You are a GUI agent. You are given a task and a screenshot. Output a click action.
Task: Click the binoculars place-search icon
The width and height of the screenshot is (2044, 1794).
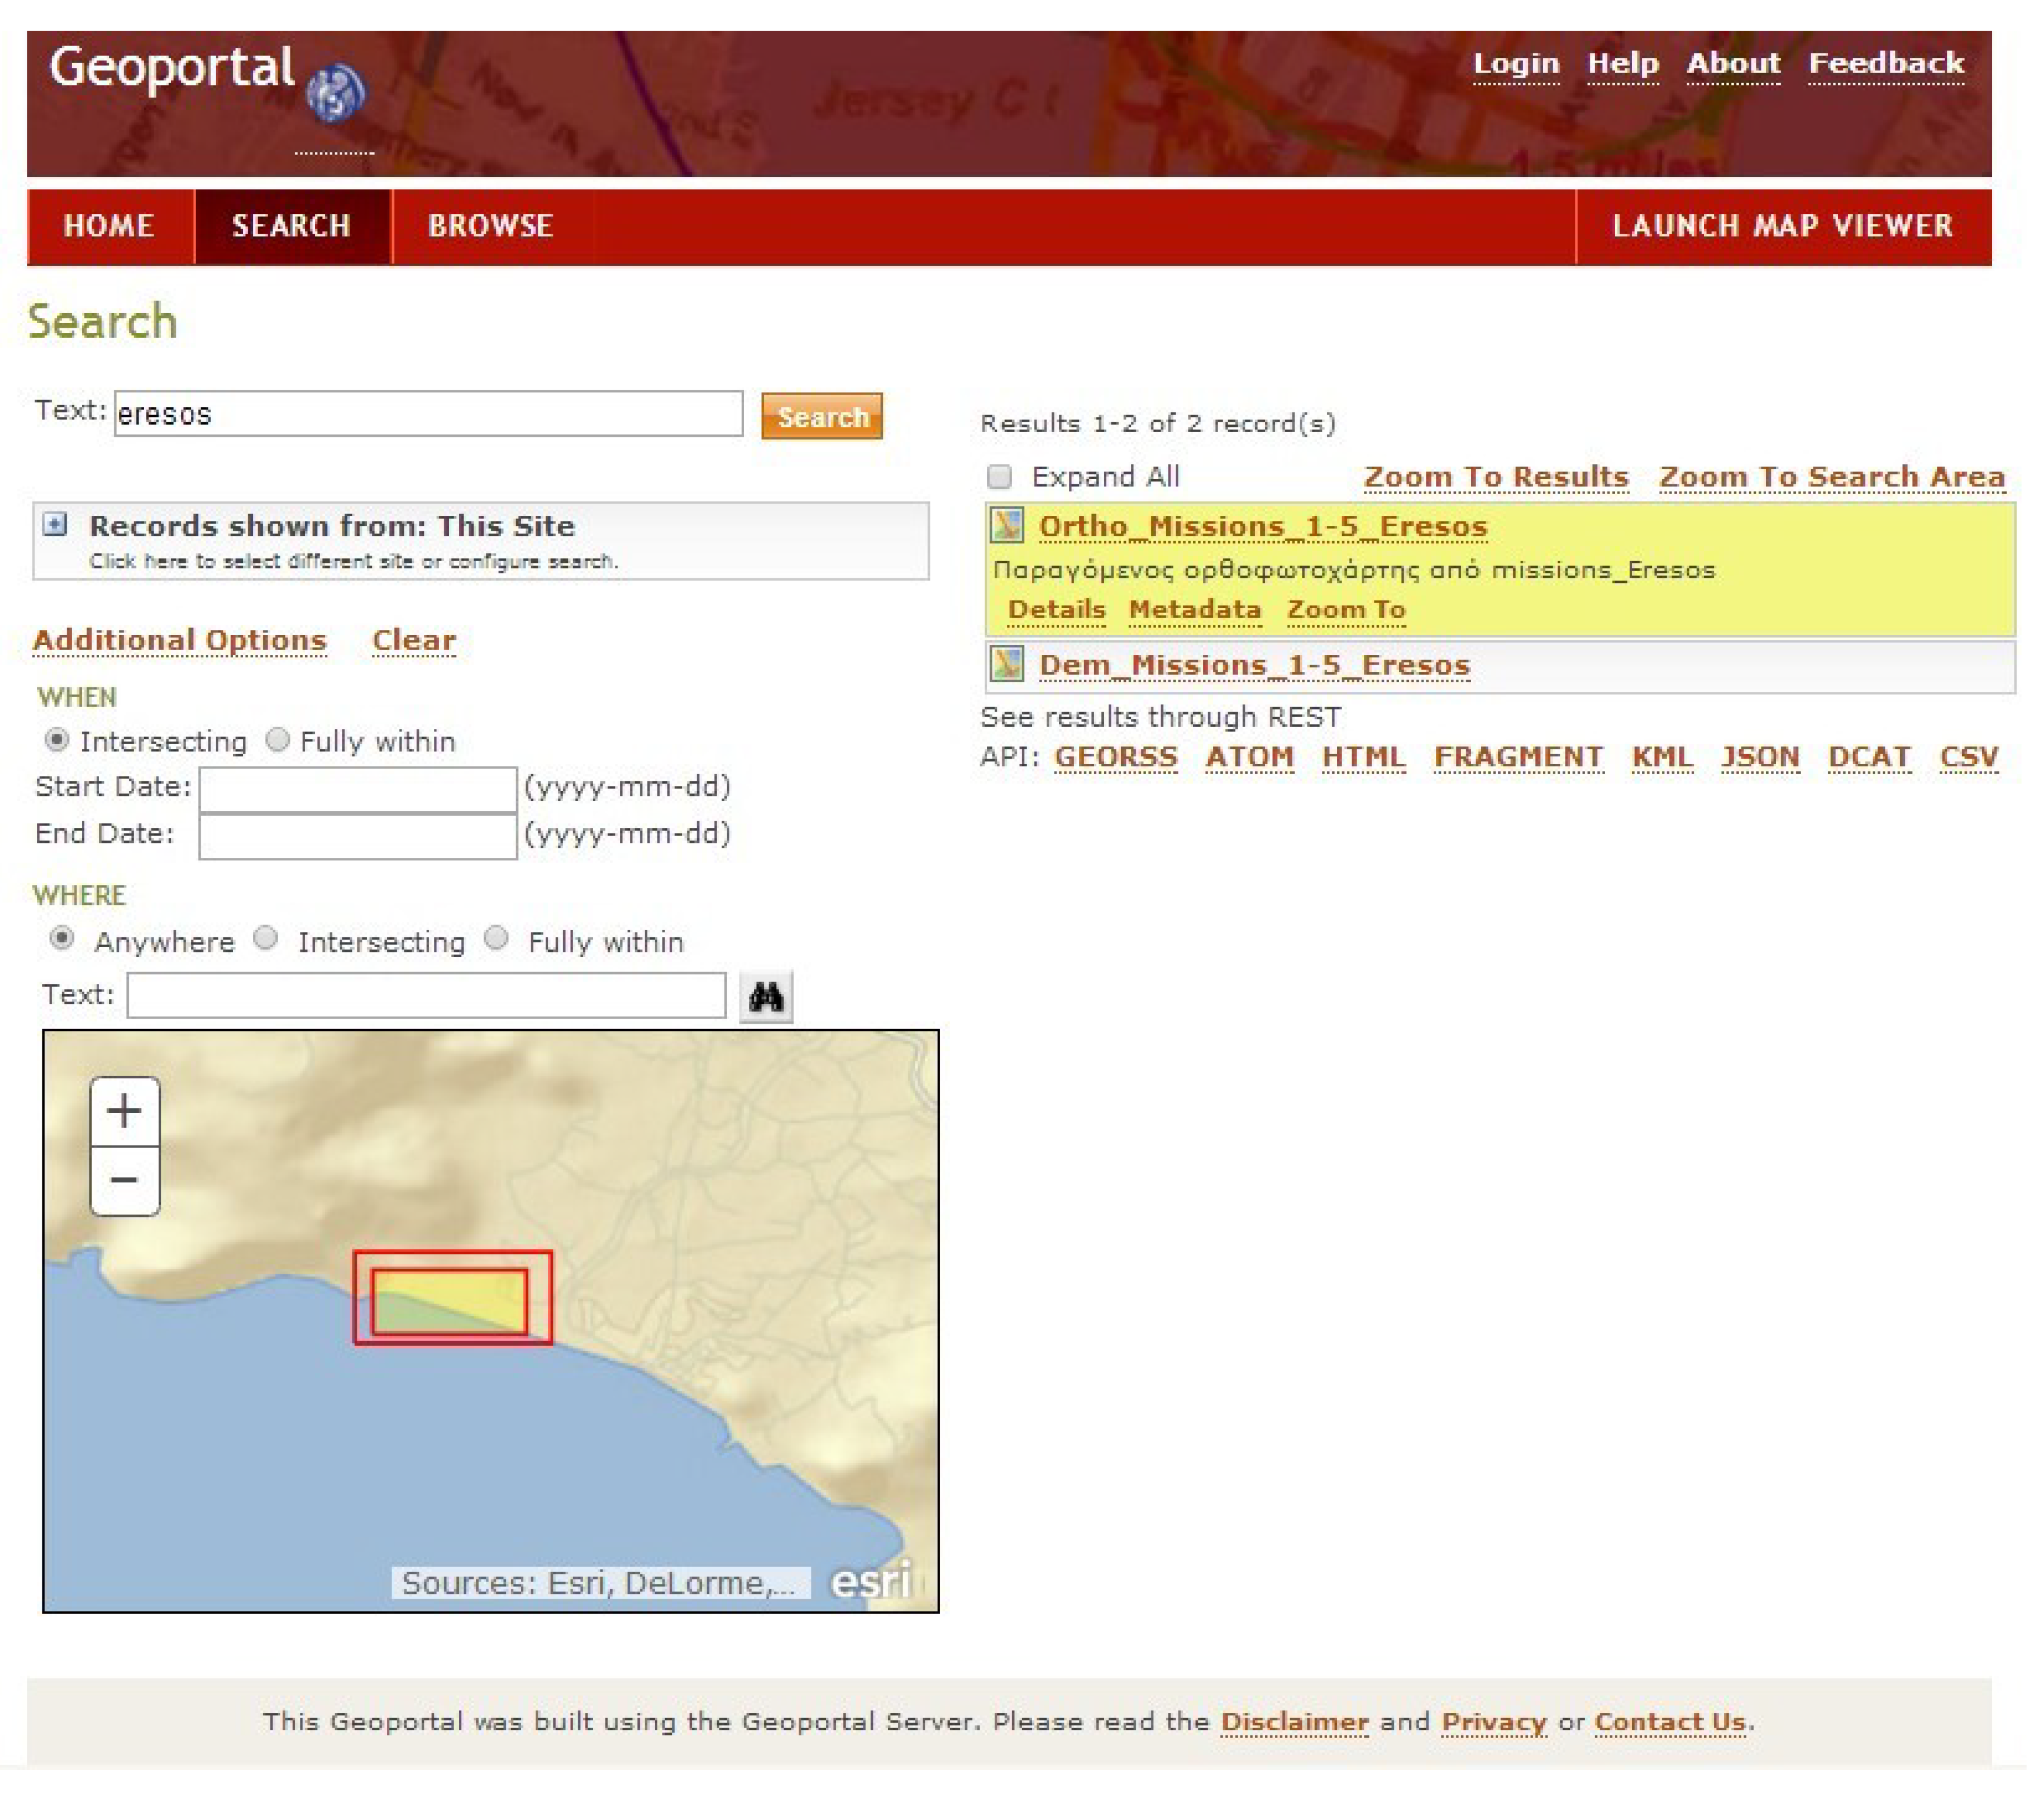(x=765, y=997)
